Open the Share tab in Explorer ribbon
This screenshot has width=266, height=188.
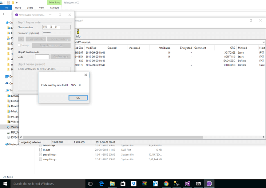(x=30, y=8)
